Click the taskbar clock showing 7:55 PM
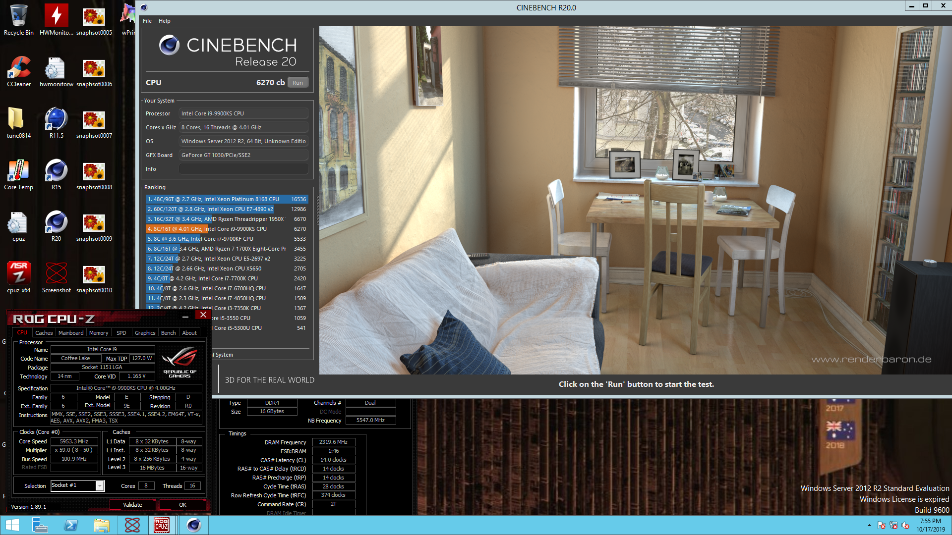This screenshot has height=535, width=952. click(x=930, y=525)
